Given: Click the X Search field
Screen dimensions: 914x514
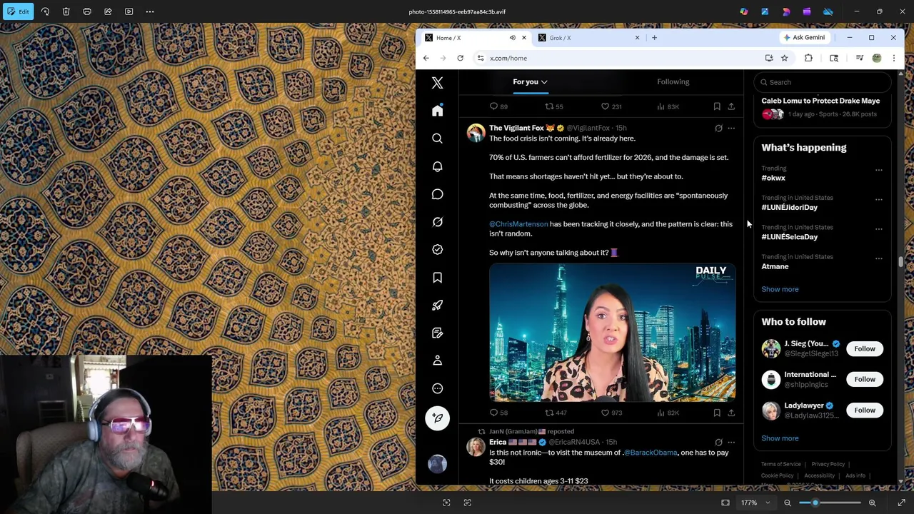Looking at the screenshot, I should [822, 82].
